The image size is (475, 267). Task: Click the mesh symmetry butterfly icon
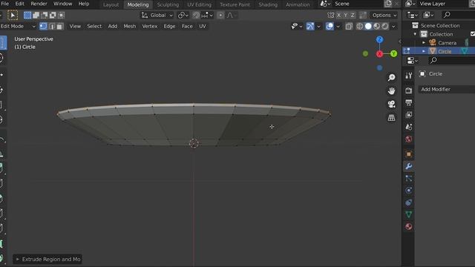coord(331,15)
